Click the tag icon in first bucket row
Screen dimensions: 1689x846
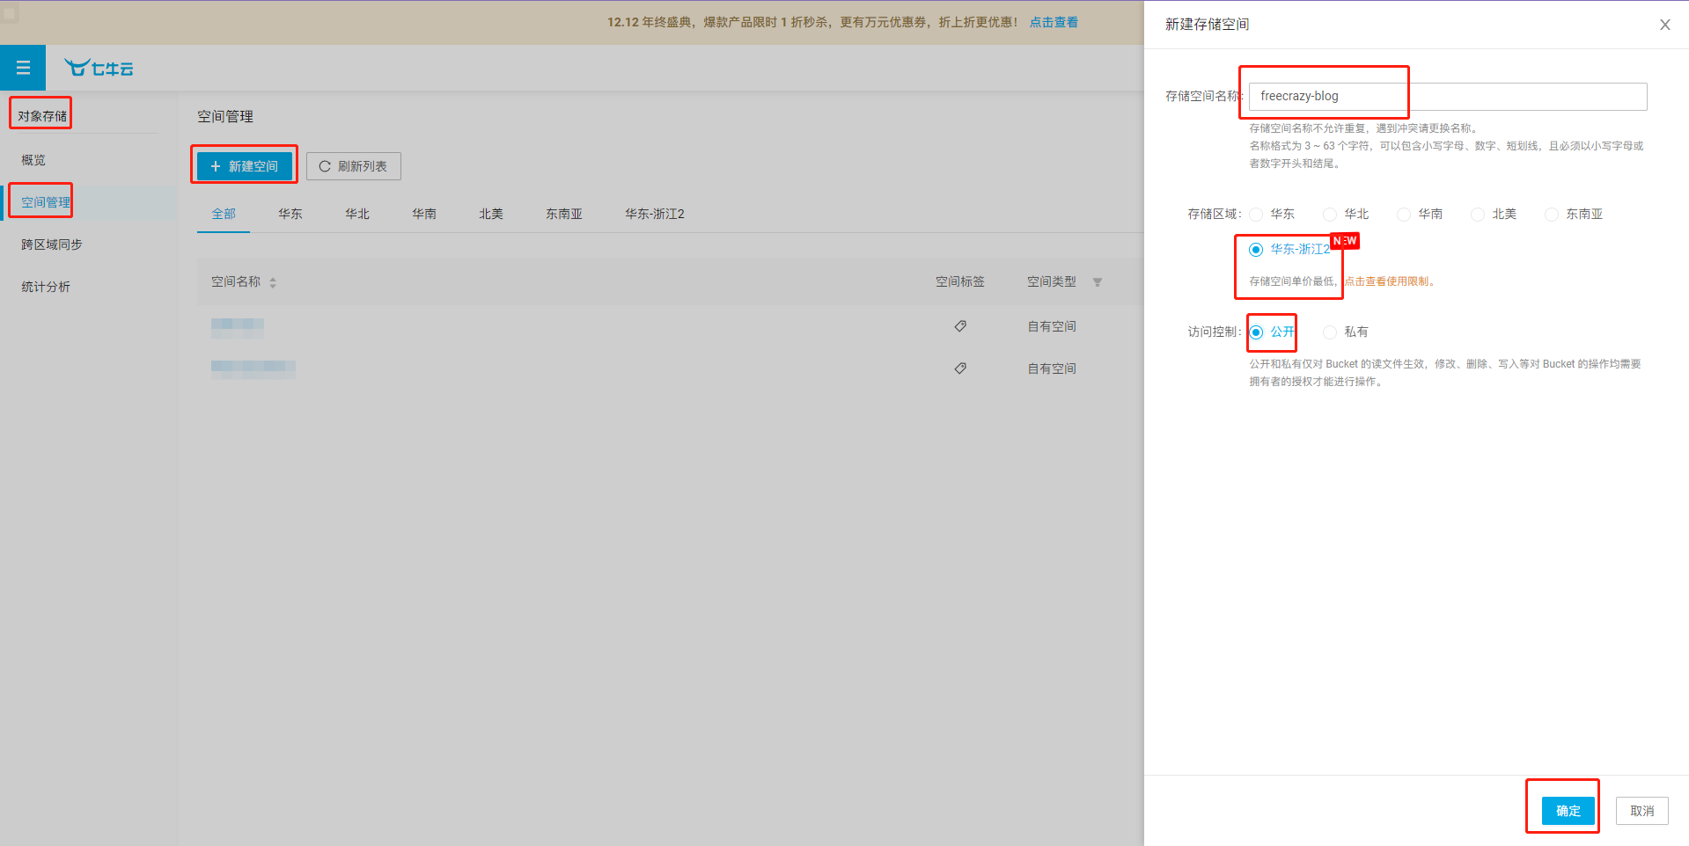tap(960, 326)
